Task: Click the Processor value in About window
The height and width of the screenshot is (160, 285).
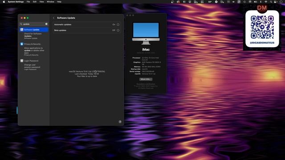Action: [x=151, y=59]
